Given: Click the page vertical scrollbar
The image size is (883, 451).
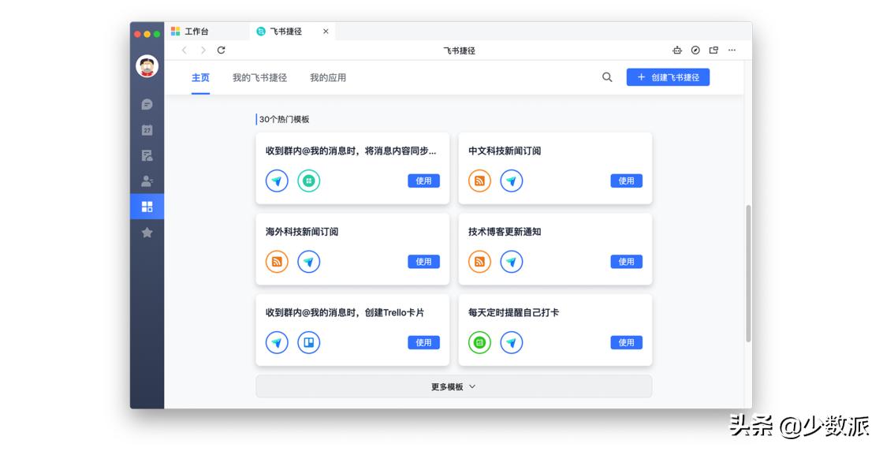Looking at the screenshot, I should tap(748, 273).
